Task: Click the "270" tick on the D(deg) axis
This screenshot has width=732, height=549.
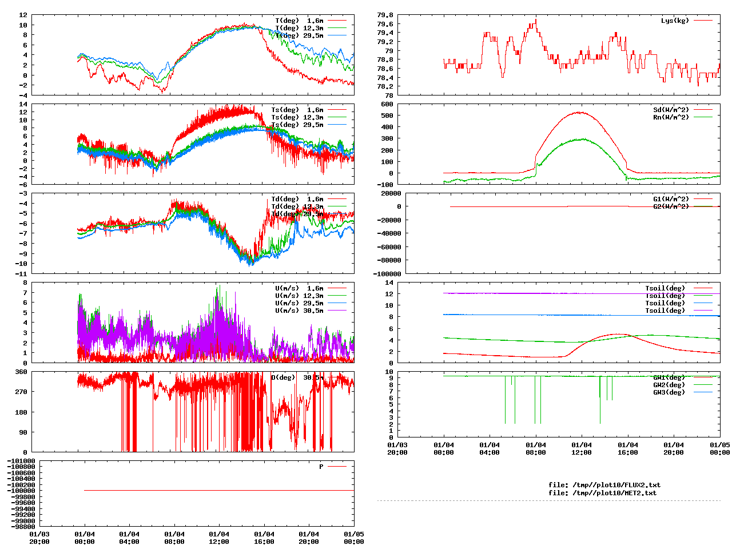Action: pos(21,392)
